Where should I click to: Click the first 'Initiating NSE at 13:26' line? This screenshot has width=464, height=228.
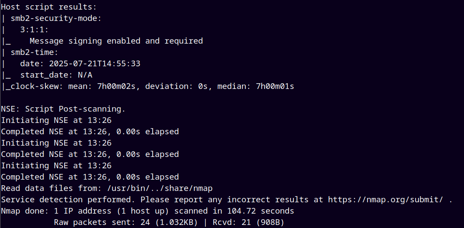pyautogui.click(x=56, y=120)
